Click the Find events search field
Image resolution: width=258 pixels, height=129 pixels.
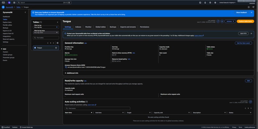click(97, 109)
